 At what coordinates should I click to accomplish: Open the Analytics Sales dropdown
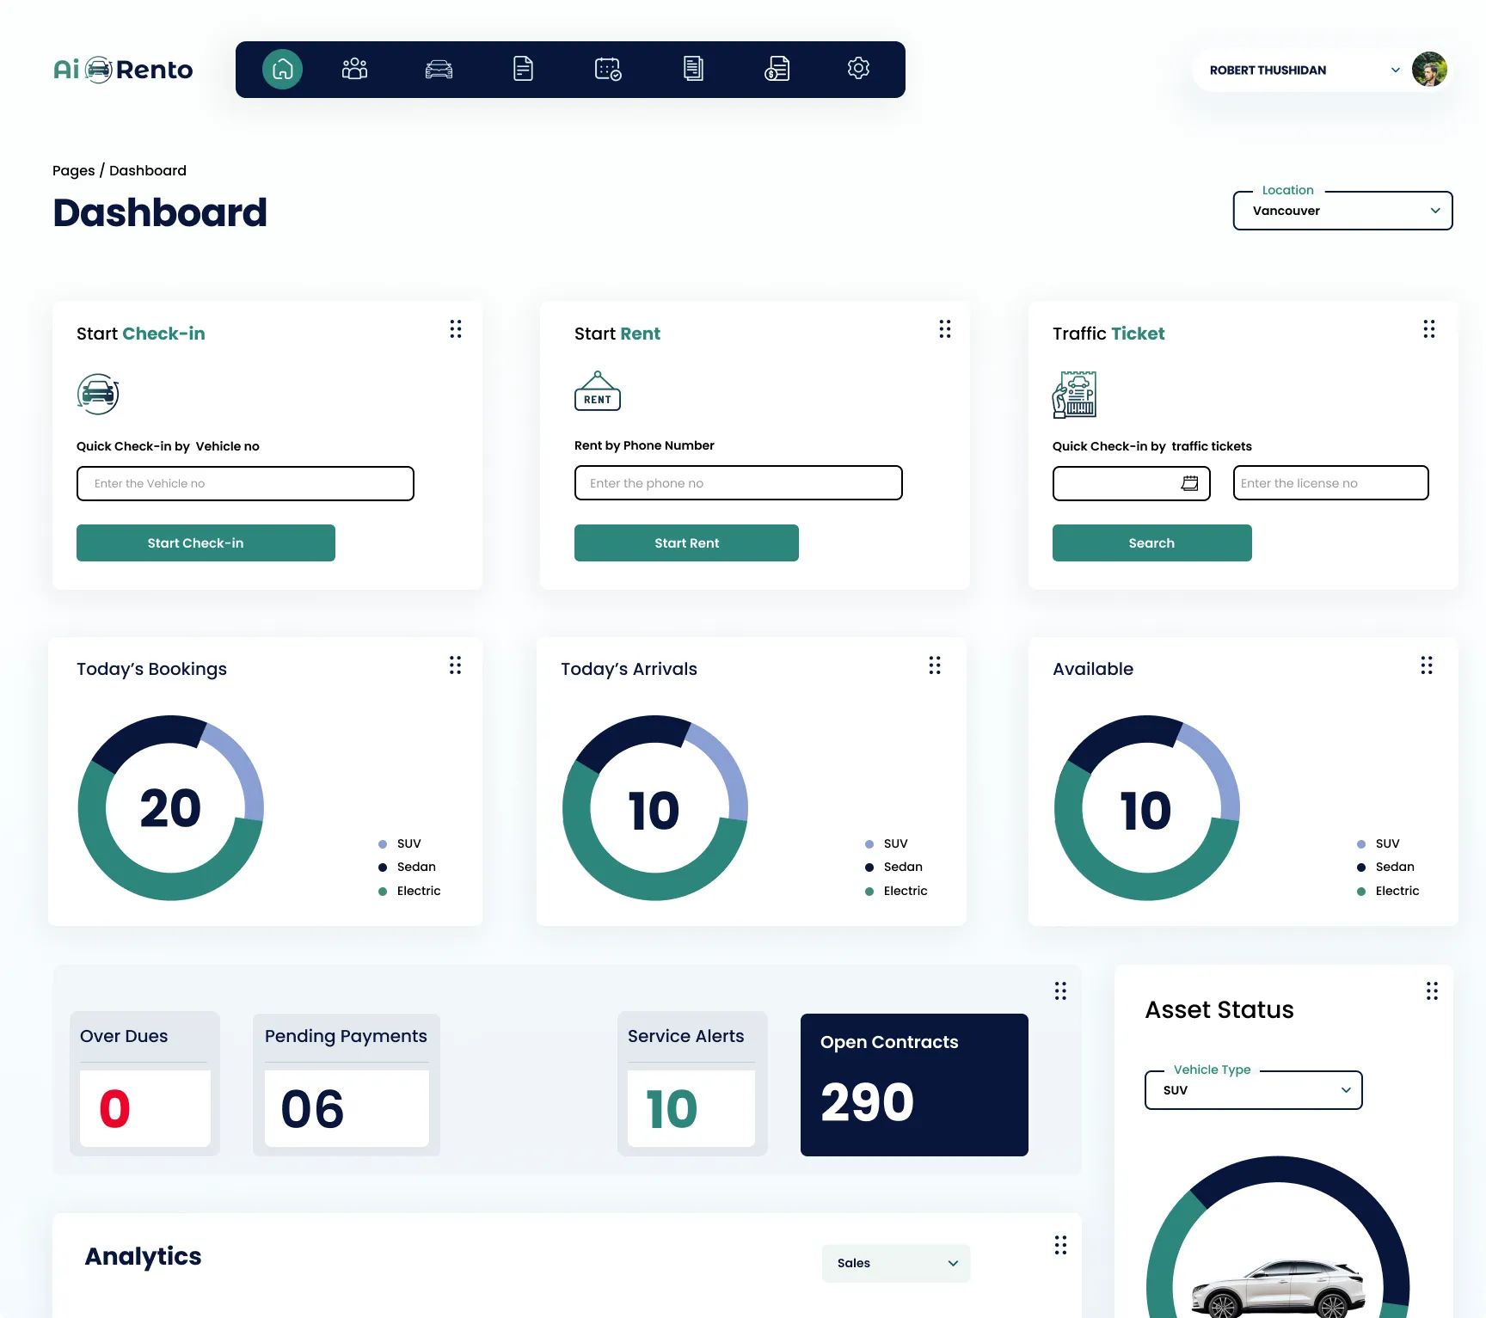click(x=896, y=1263)
